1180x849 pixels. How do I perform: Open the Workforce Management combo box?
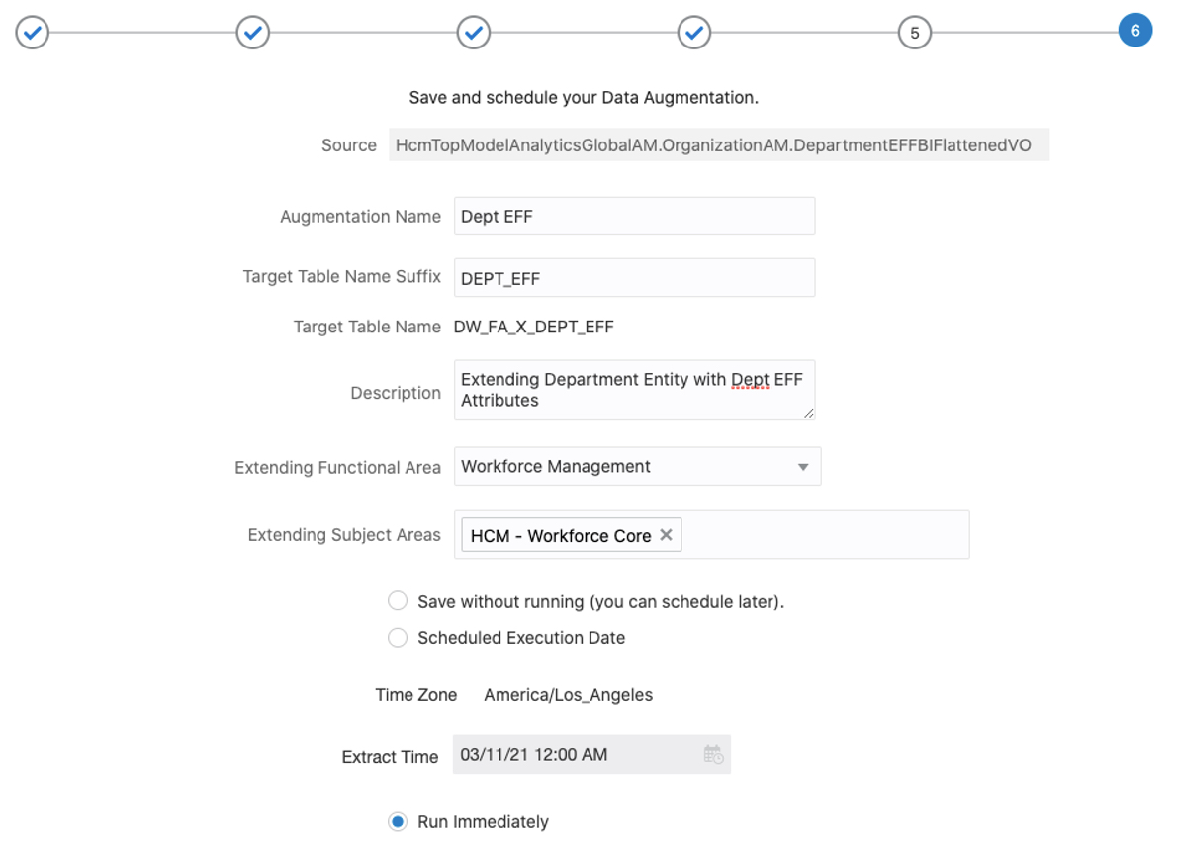[x=623, y=467]
